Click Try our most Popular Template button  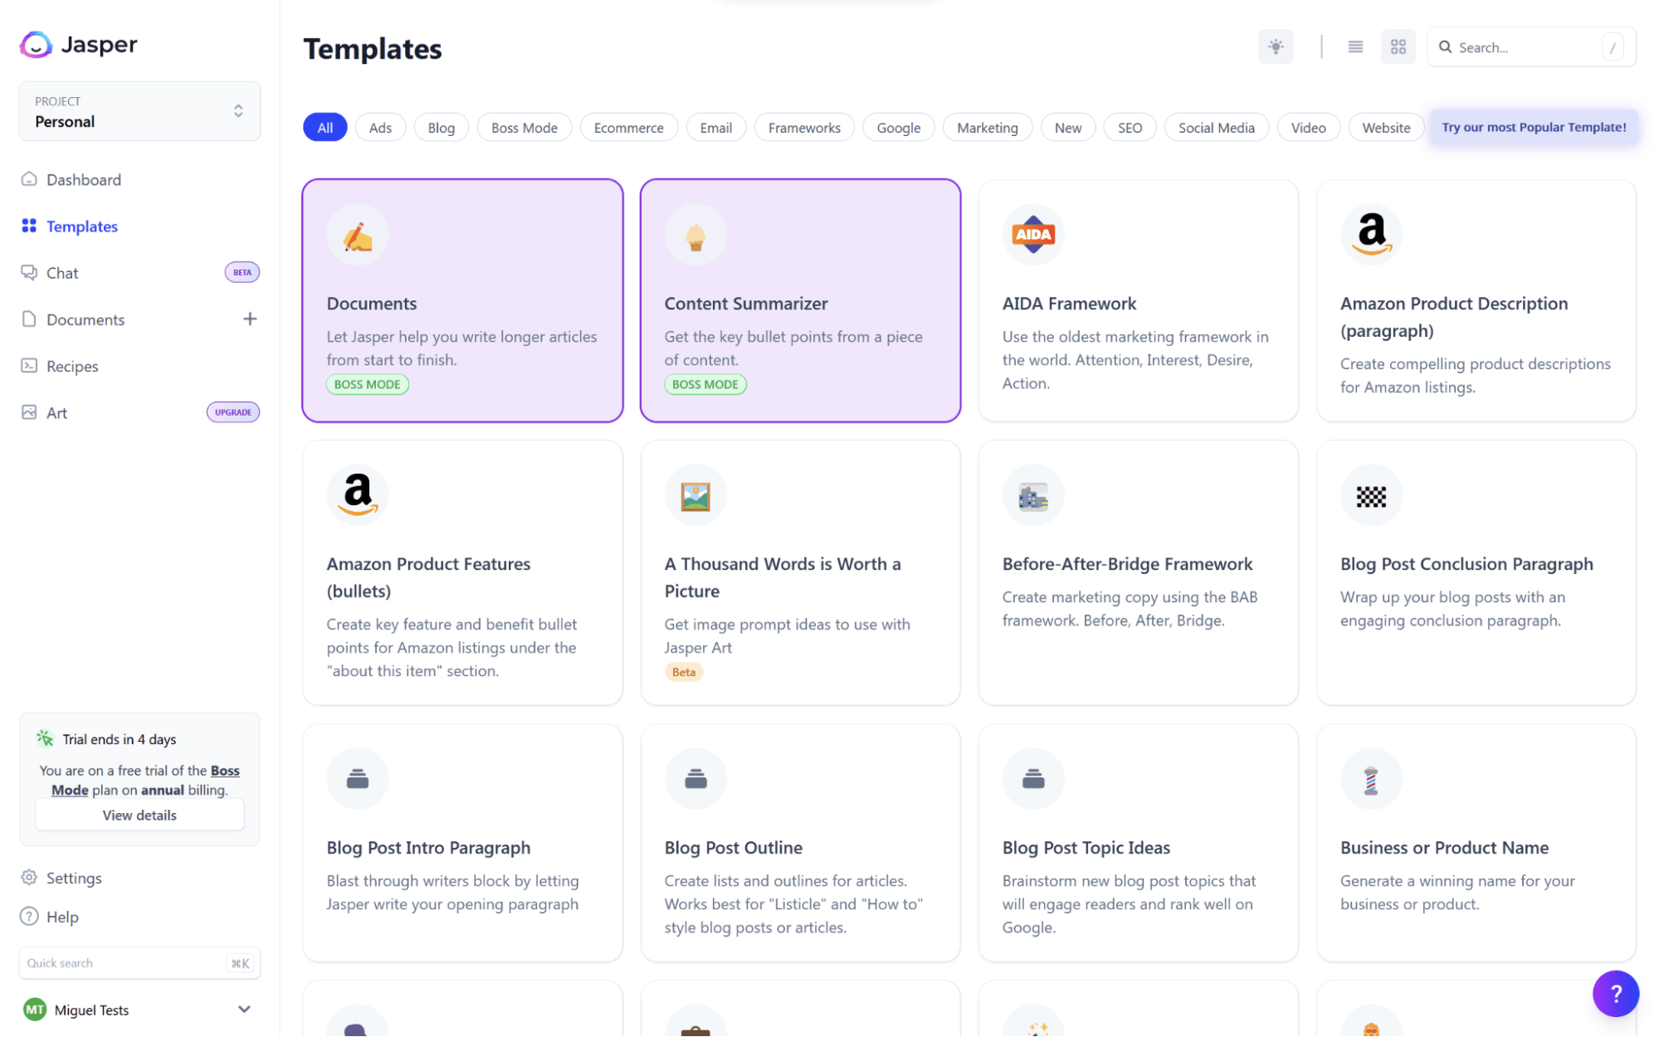pyautogui.click(x=1533, y=127)
